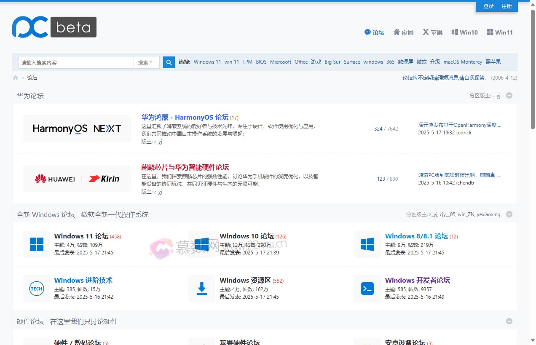Image resolution: width=536 pixels, height=345 pixels.
Task: Click the search text input field
Action: [76, 62]
